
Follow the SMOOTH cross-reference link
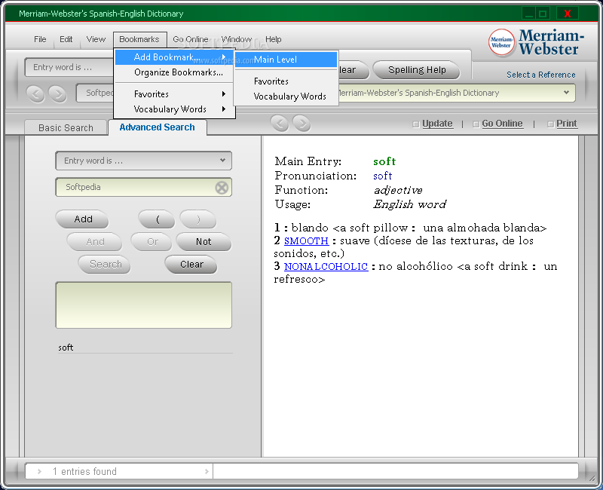pos(307,241)
